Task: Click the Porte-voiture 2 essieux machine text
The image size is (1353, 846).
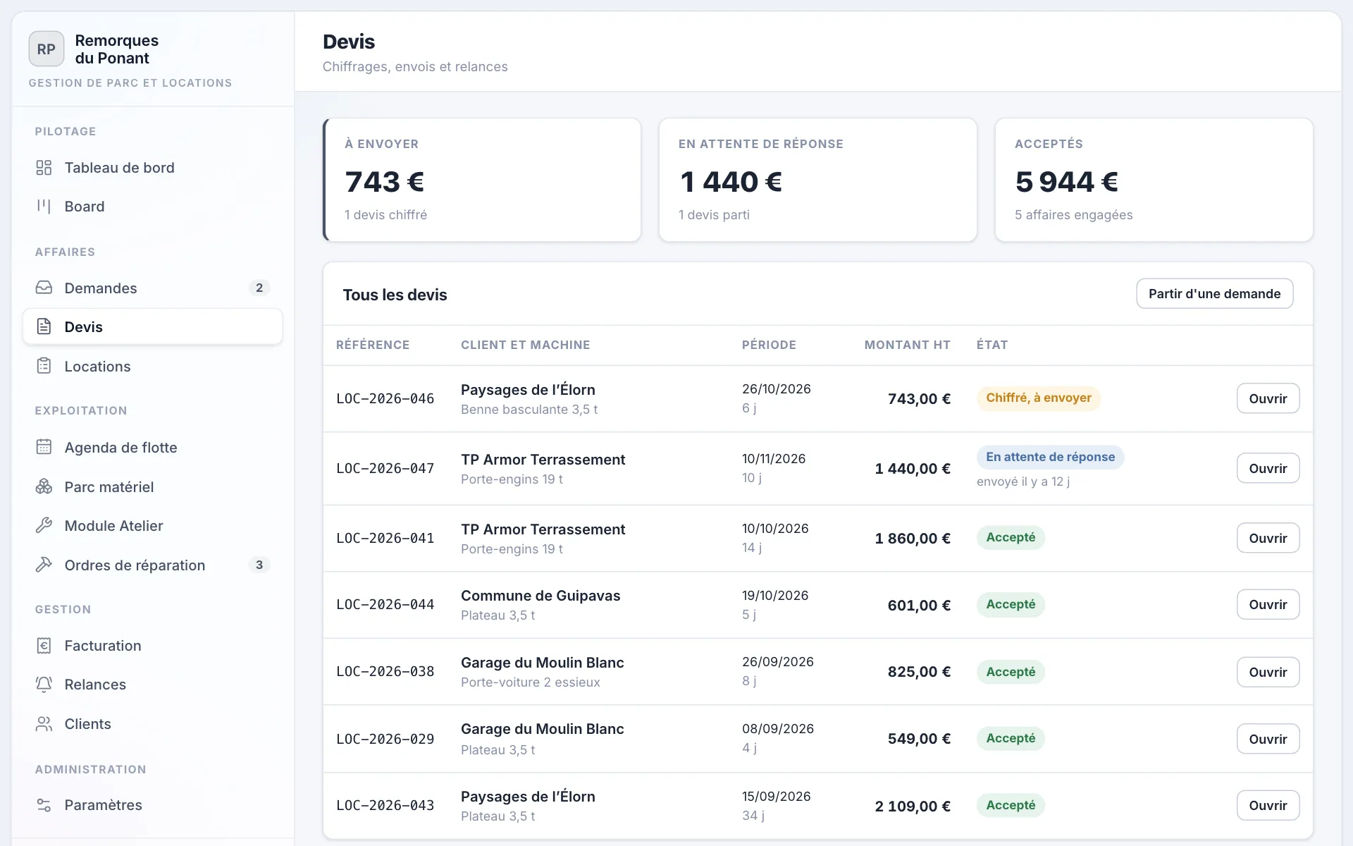Action: [531, 682]
